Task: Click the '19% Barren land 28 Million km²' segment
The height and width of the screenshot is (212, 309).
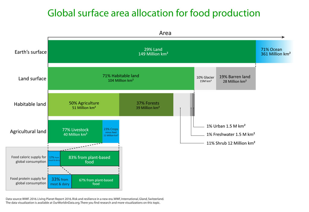Action: (236, 79)
